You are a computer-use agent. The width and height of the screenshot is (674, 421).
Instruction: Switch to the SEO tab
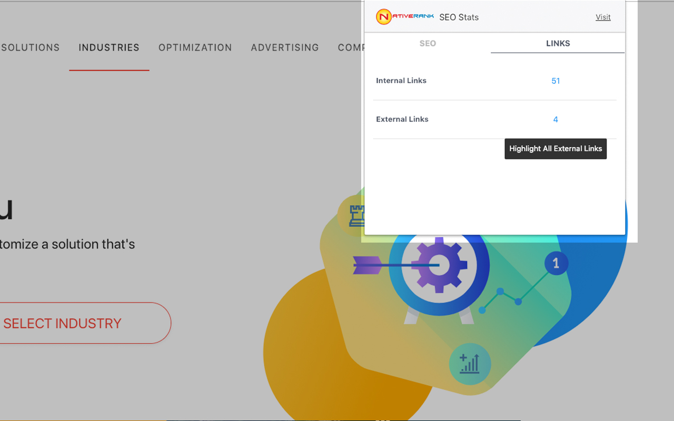(x=428, y=43)
